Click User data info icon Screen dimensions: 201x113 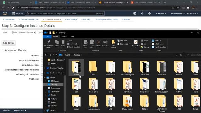[x=42, y=79]
